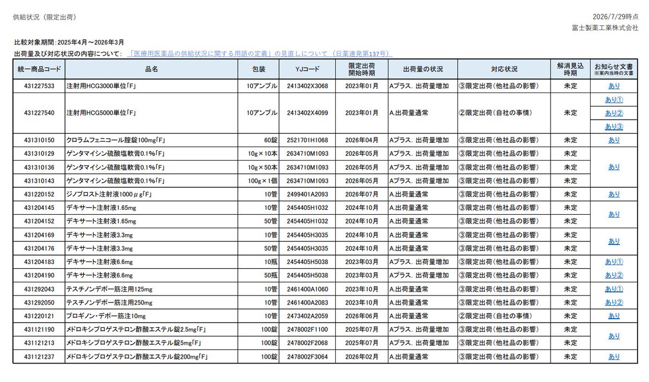This screenshot has width=649, height=382.
Task: Click product name テスチノンデポー筋注用250mg
Action: tap(109, 302)
